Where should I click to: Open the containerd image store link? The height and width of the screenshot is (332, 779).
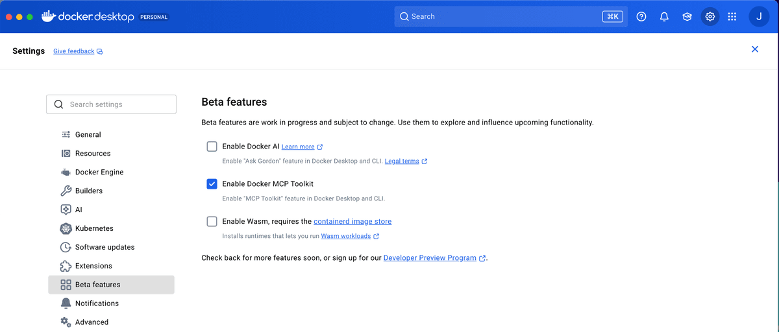coord(352,222)
